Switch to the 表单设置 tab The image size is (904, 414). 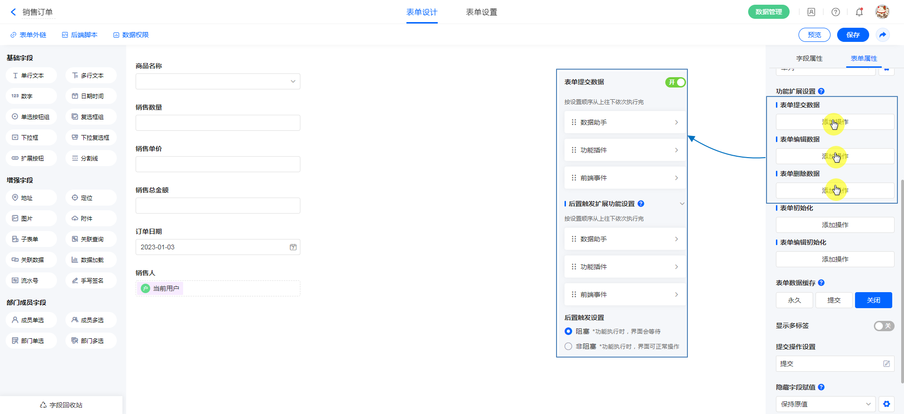(481, 12)
